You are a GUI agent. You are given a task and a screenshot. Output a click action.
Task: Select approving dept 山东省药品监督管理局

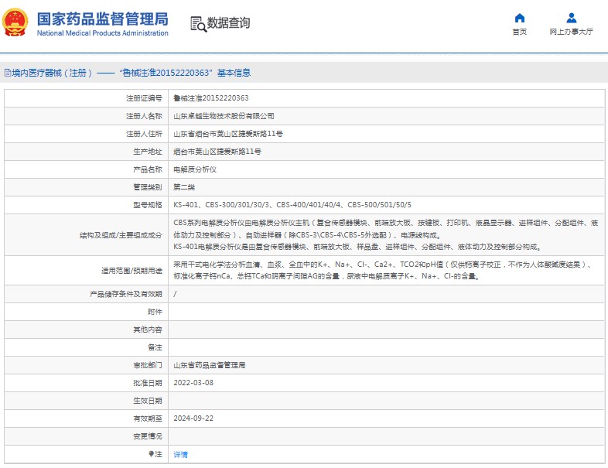pos(210,365)
